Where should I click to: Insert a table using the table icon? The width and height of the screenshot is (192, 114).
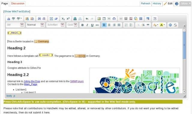[x=104, y=19]
